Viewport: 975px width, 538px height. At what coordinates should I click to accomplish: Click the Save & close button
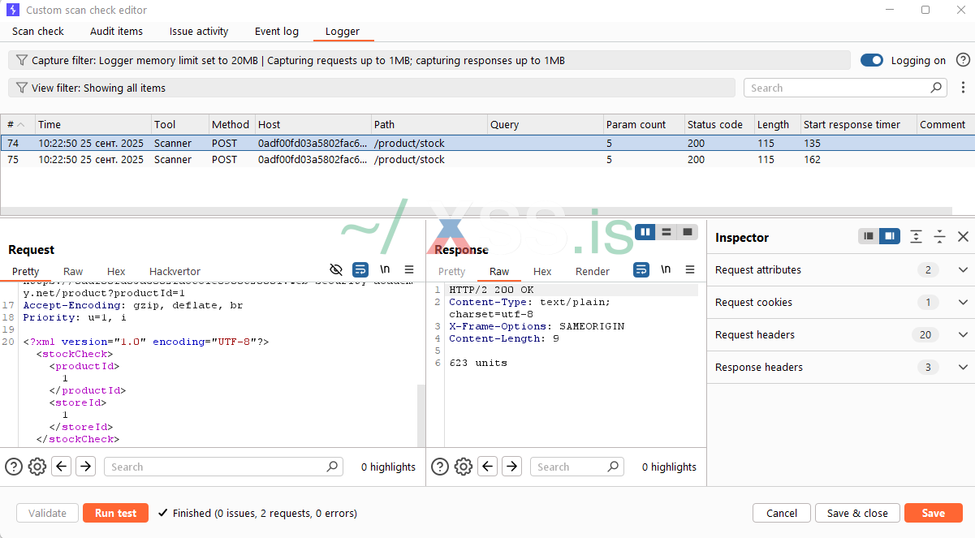click(x=857, y=513)
